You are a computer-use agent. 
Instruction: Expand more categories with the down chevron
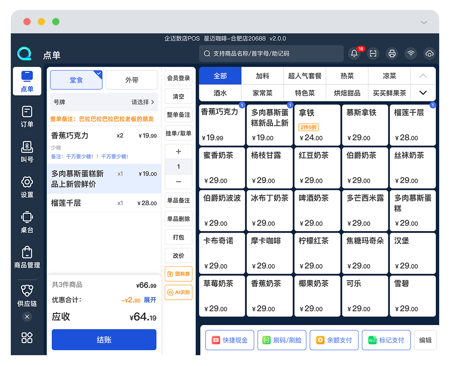click(x=423, y=93)
